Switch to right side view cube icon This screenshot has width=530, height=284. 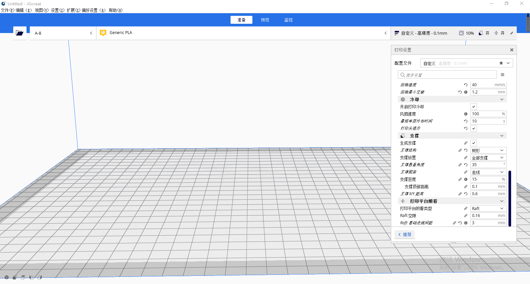(x=40, y=277)
